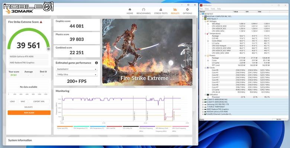
Task: Expand the Samsung SSD 990 PRO 1TB node
Action: pyautogui.click(x=203, y=104)
